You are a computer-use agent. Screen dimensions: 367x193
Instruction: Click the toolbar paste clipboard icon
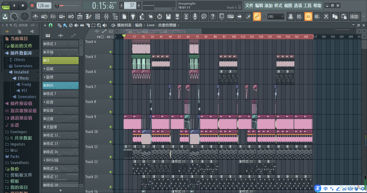344,17
